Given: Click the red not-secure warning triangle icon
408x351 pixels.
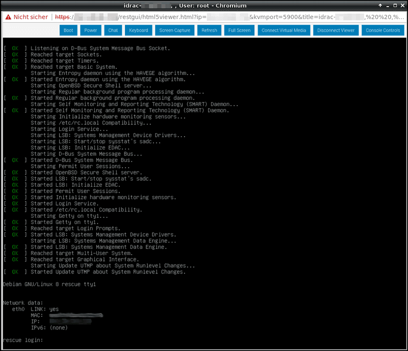Looking at the screenshot, I should tap(8, 17).
